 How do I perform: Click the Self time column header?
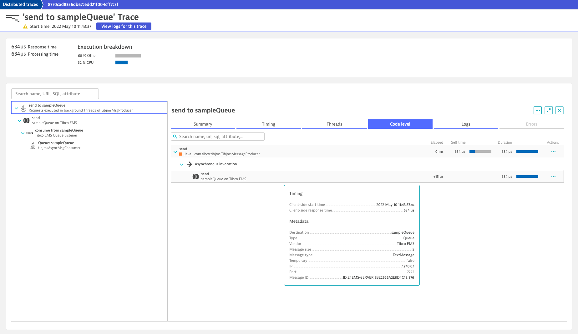point(458,142)
